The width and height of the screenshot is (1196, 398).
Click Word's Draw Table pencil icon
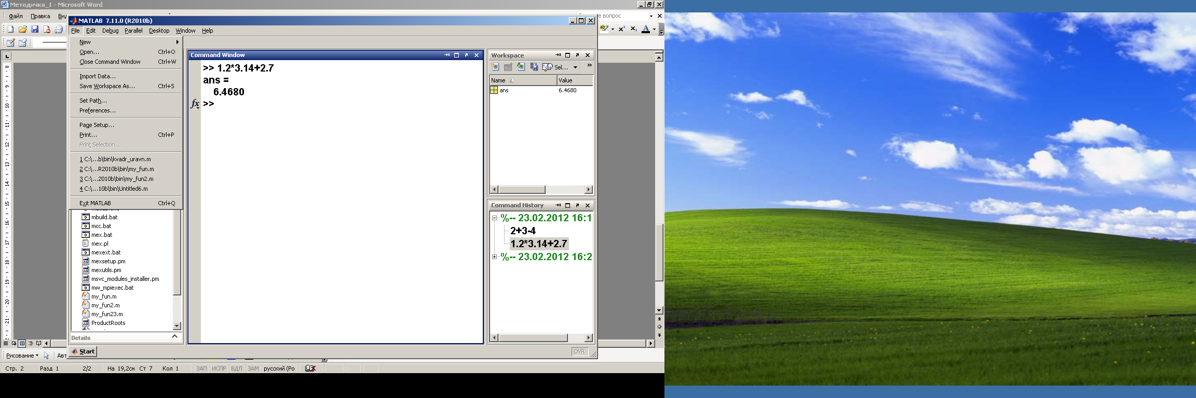[x=10, y=43]
